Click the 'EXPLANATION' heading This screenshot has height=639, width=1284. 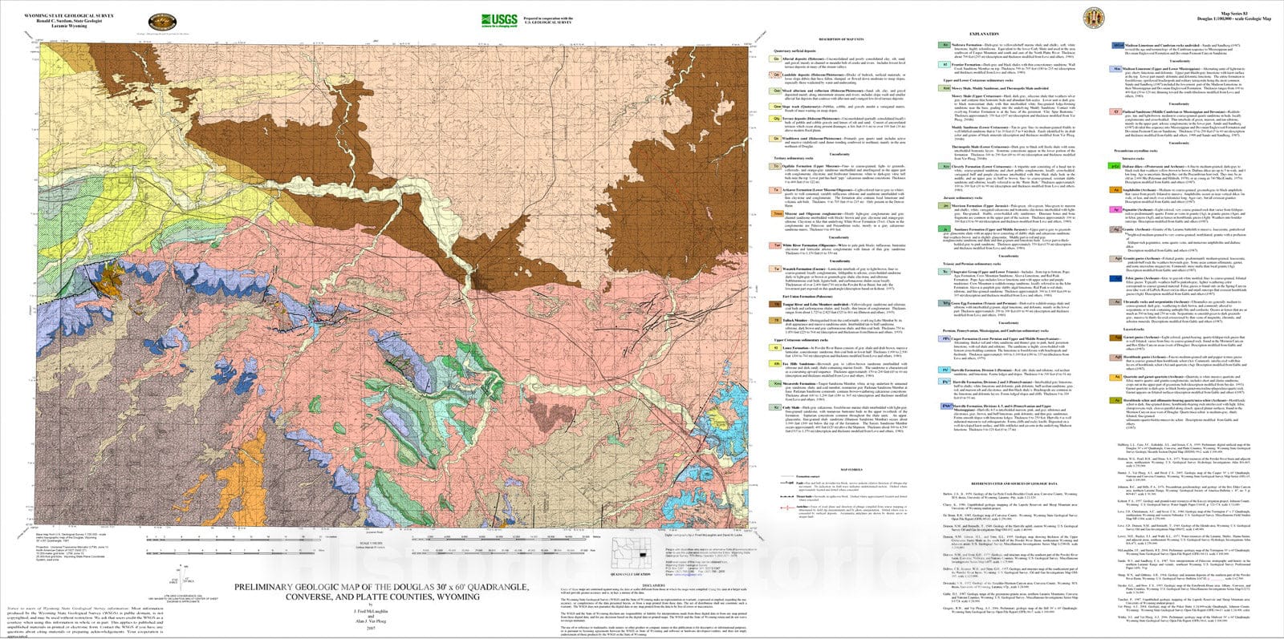click(x=984, y=34)
